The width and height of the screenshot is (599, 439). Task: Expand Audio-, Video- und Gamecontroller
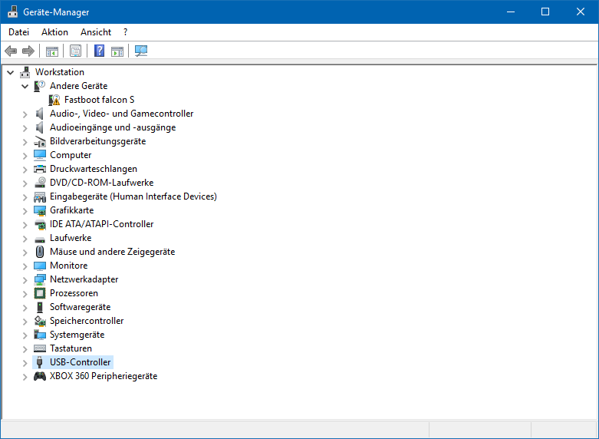click(25, 114)
